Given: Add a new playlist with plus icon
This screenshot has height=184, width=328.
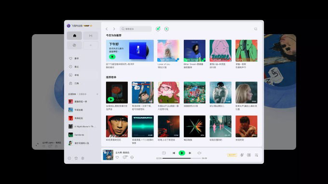Looking at the screenshot, I should (x=97, y=94).
